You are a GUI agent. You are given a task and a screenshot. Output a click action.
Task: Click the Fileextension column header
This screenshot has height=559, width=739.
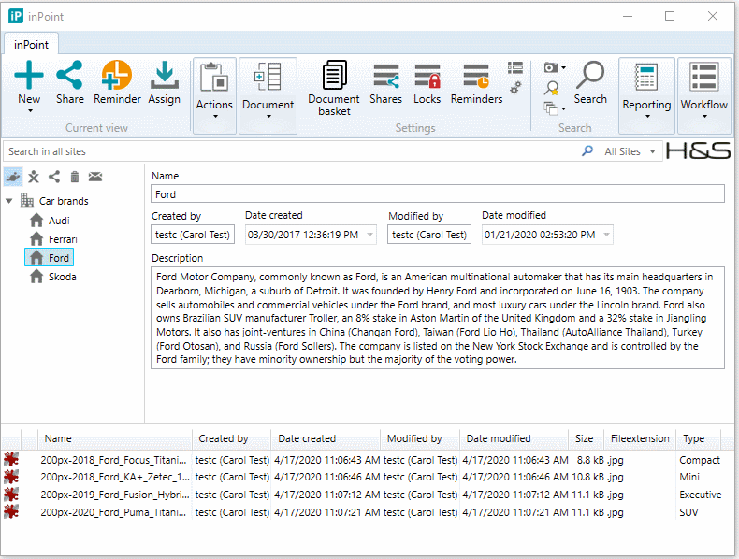point(639,438)
